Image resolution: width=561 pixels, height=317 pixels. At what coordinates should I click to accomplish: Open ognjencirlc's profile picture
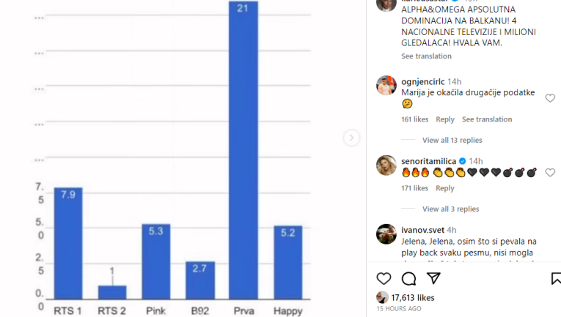[x=386, y=86]
